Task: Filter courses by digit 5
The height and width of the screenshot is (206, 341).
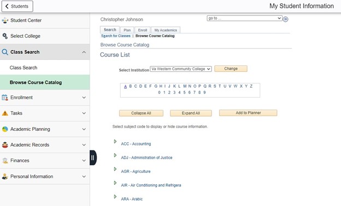Action: tap(184, 93)
